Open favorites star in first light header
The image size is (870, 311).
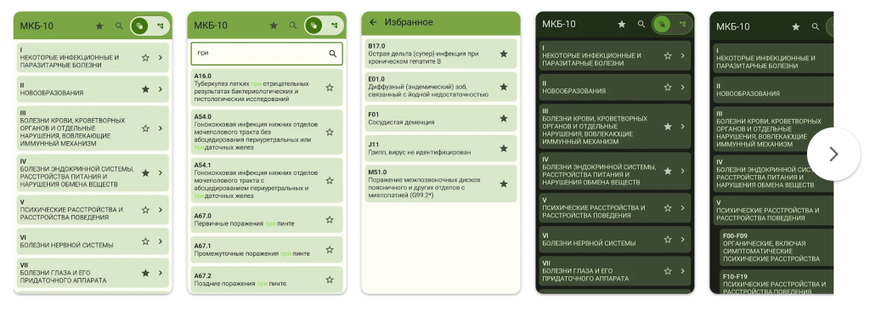tap(99, 25)
